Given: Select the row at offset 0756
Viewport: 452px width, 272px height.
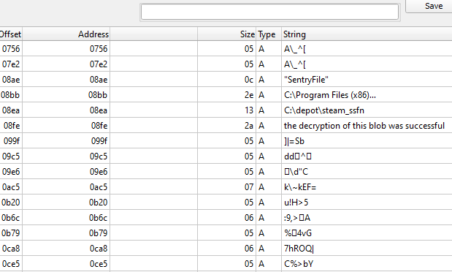Looking at the screenshot, I should pyautogui.click(x=226, y=48).
